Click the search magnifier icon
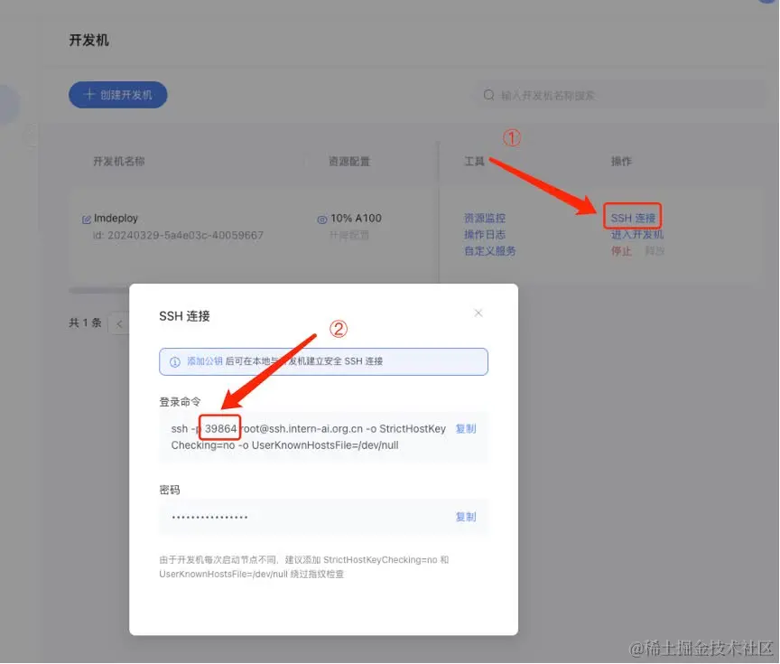The image size is (780, 664). tap(488, 95)
